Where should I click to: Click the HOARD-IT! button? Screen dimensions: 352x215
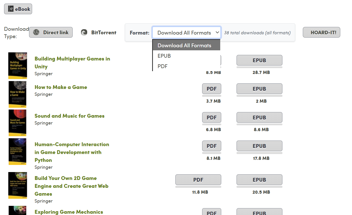[x=321, y=32]
